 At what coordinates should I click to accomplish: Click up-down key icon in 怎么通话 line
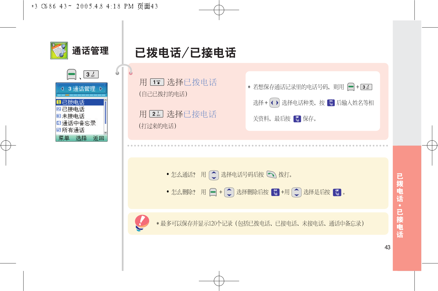[214, 175]
